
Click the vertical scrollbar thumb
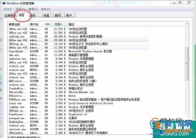click(187, 64)
